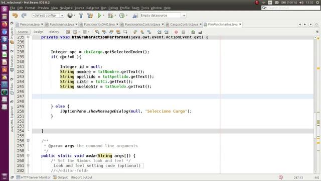This screenshot has width=321, height=181.
Task: Switch to FuncionariosControl.java tab
Action: pyautogui.click(x=142, y=25)
